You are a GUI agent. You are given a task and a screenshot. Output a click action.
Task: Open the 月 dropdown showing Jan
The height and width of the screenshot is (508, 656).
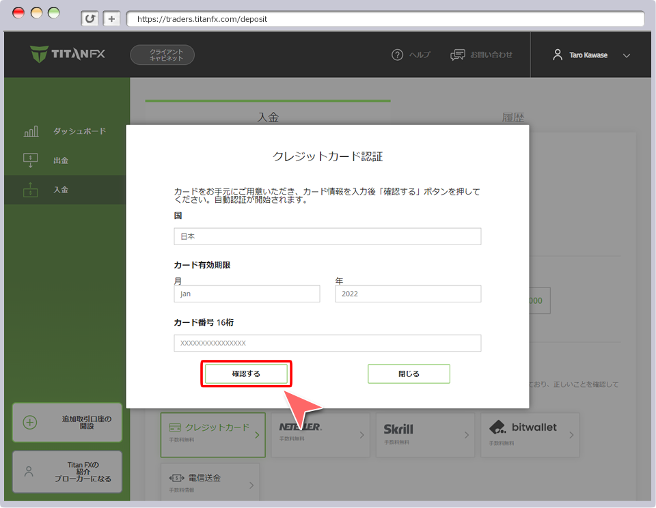click(x=247, y=294)
